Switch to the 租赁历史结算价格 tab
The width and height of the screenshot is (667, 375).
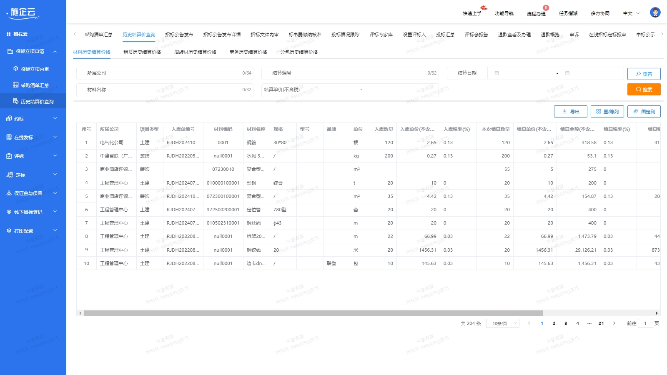tap(142, 52)
